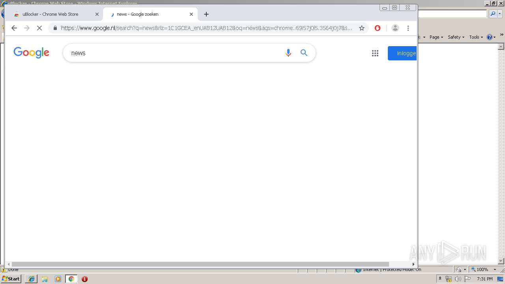Click the Google logo

pyautogui.click(x=32, y=52)
